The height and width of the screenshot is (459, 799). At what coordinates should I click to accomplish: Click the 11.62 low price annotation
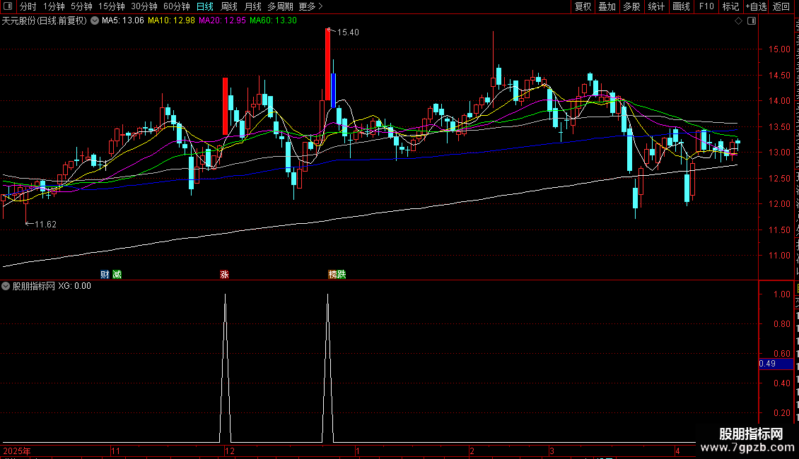(x=45, y=225)
